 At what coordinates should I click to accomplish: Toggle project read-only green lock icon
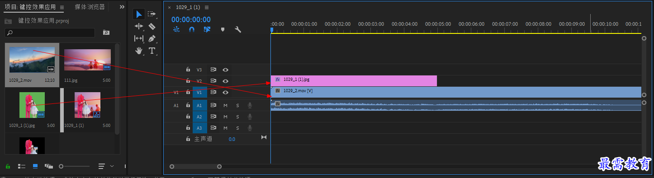tap(8, 166)
